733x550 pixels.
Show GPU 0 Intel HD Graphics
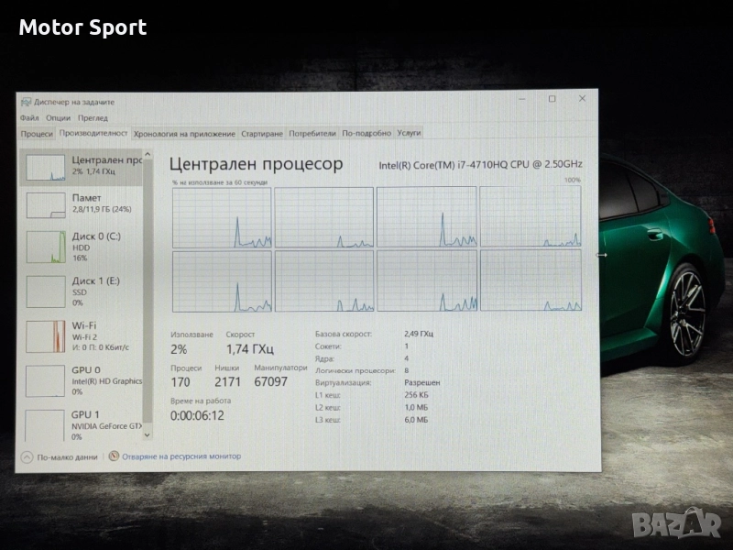pyautogui.click(x=46, y=381)
